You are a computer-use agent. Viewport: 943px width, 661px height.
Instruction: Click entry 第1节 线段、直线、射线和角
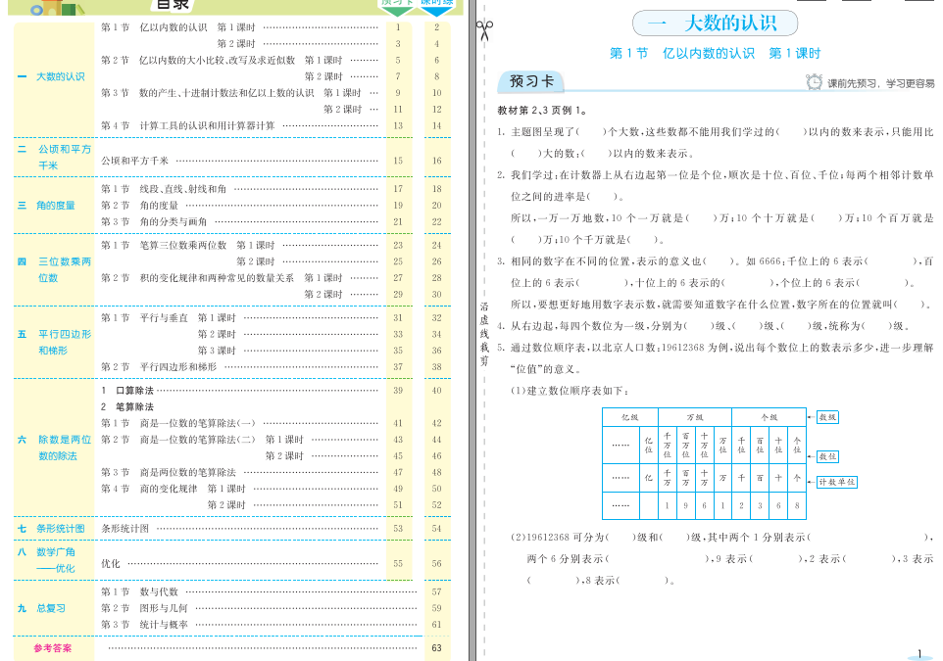(164, 189)
